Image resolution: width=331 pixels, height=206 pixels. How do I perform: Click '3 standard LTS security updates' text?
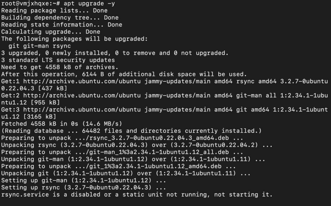point(58,60)
